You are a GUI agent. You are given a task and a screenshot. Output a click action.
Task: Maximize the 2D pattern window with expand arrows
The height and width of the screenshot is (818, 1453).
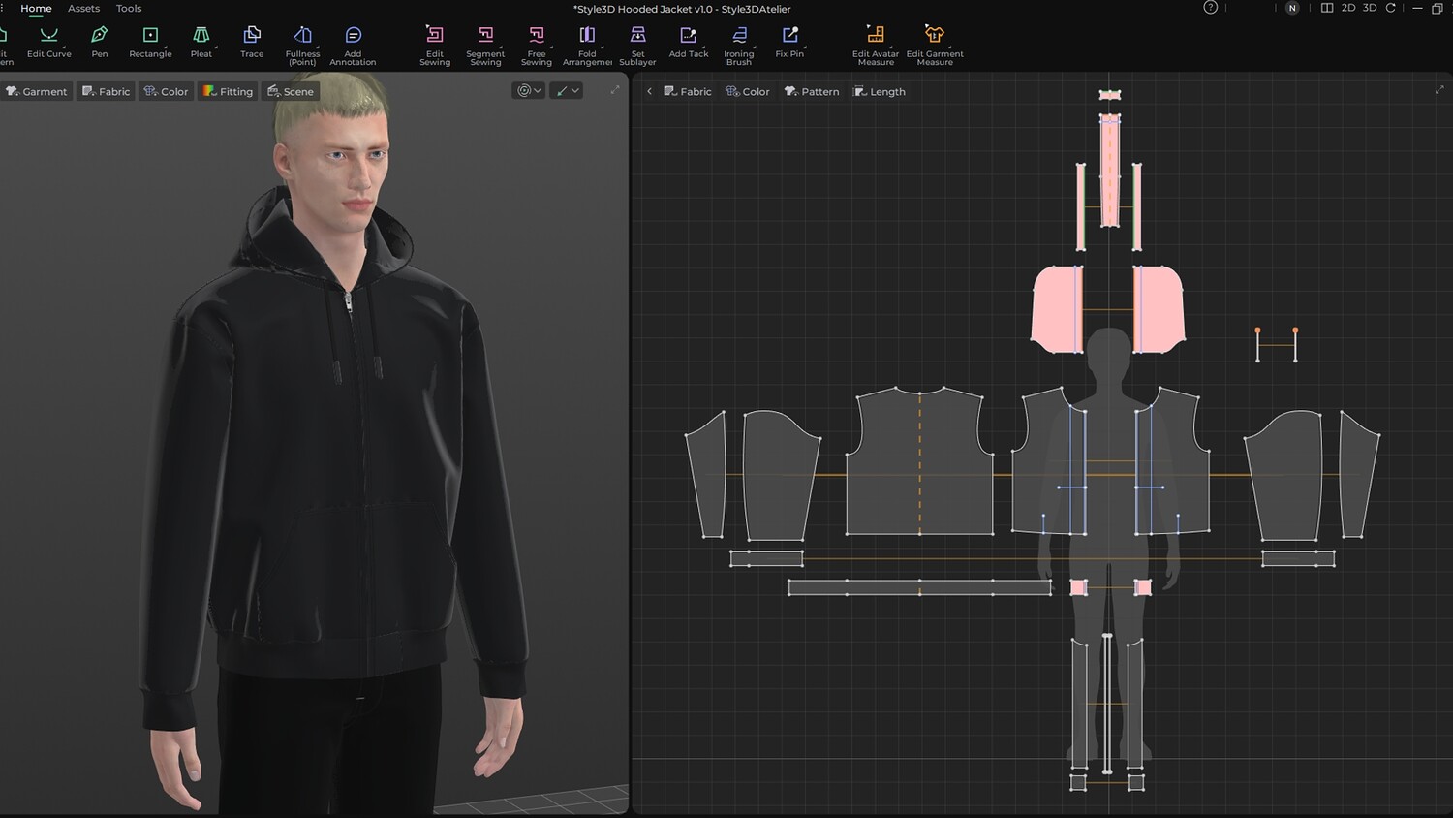click(x=1439, y=90)
